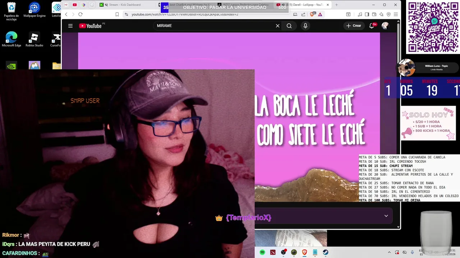Click the William Luna - Topic widget
The width and height of the screenshot is (460, 258).
point(428,68)
